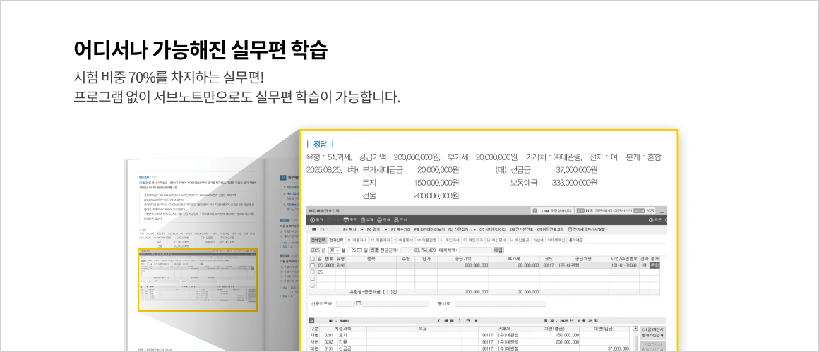819x352 pixels.
Task: Click the day 25 input field
Action: [352, 250]
